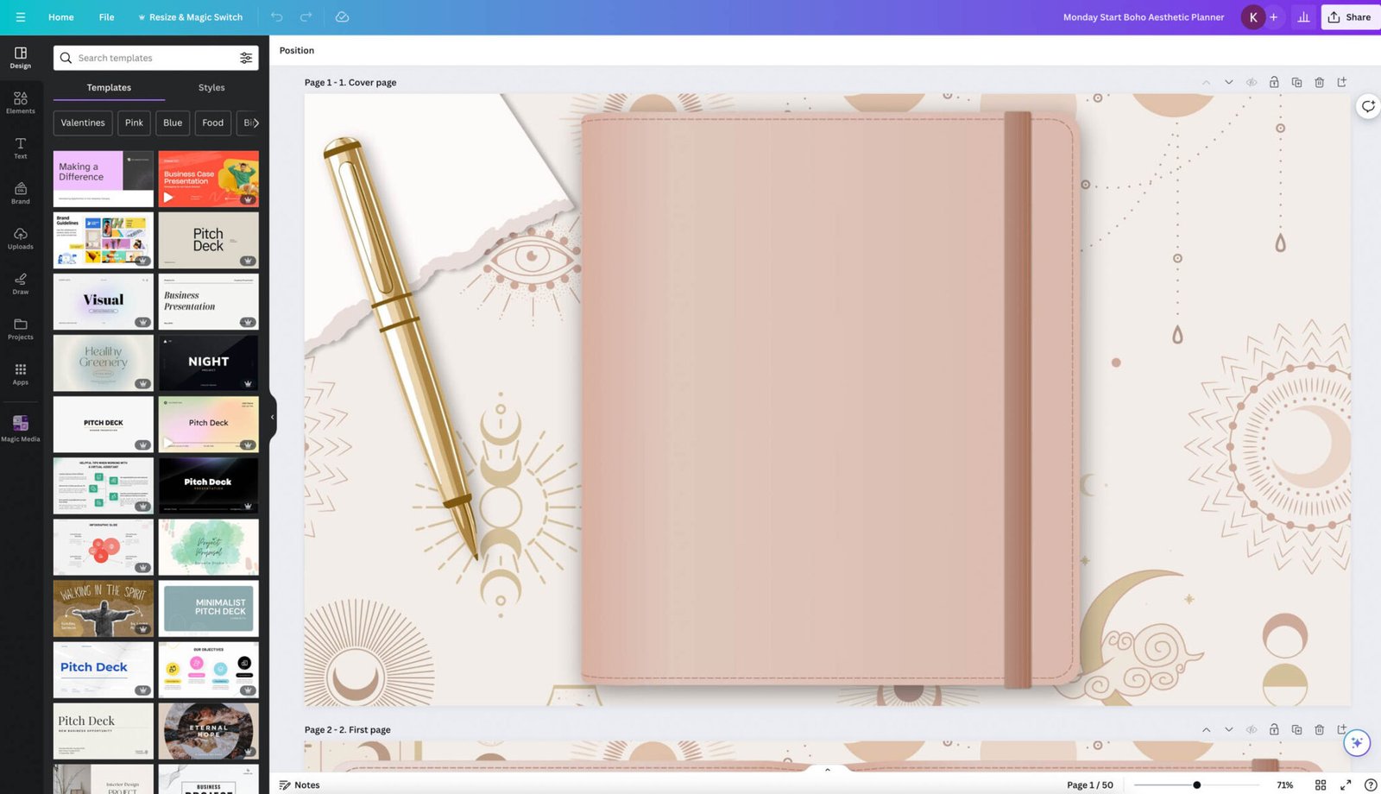Open Resize & Magic Switch
Viewport: 1381px width, 794px height.
point(190,17)
